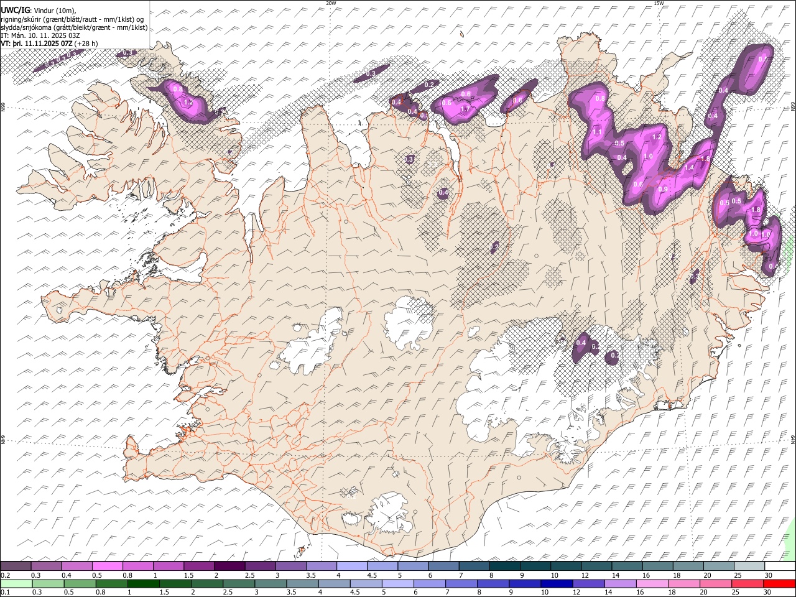Pick bright pink 0.5–0.8 swatch, upper legend

click(107, 567)
